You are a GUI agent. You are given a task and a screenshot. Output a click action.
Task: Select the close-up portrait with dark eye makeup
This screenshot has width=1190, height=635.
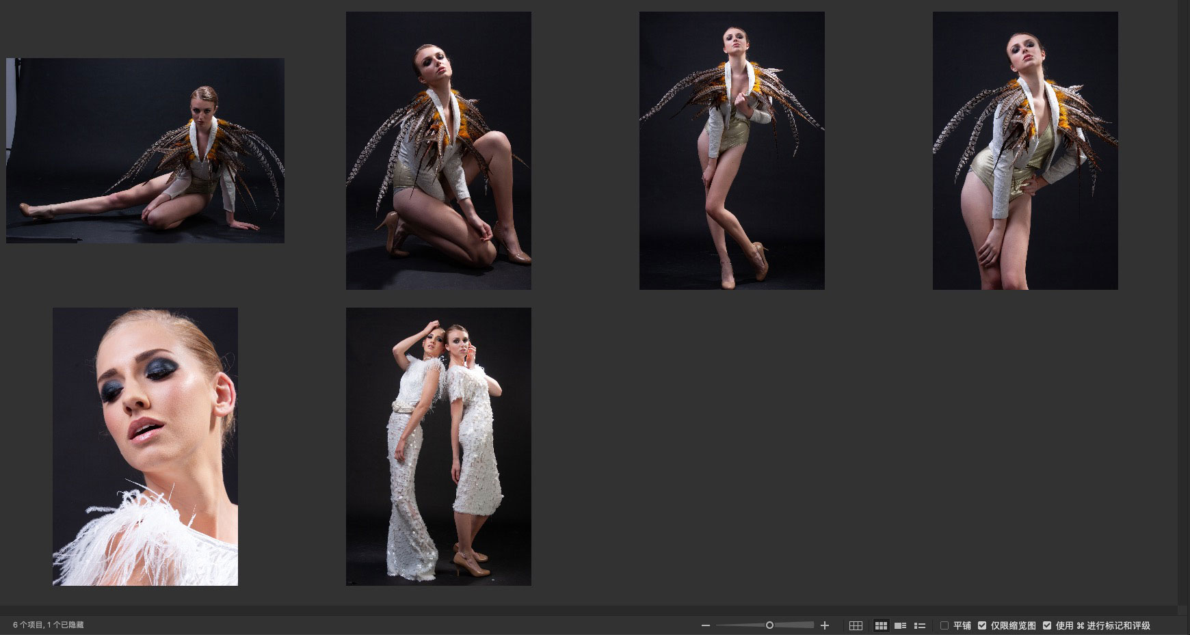click(x=145, y=446)
